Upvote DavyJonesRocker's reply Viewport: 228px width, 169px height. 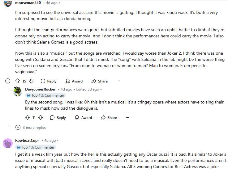click(27, 117)
